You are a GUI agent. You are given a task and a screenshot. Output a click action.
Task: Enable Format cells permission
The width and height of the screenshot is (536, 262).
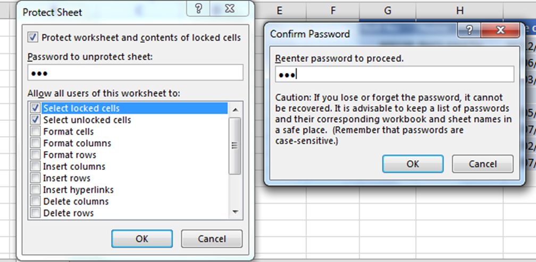point(35,132)
